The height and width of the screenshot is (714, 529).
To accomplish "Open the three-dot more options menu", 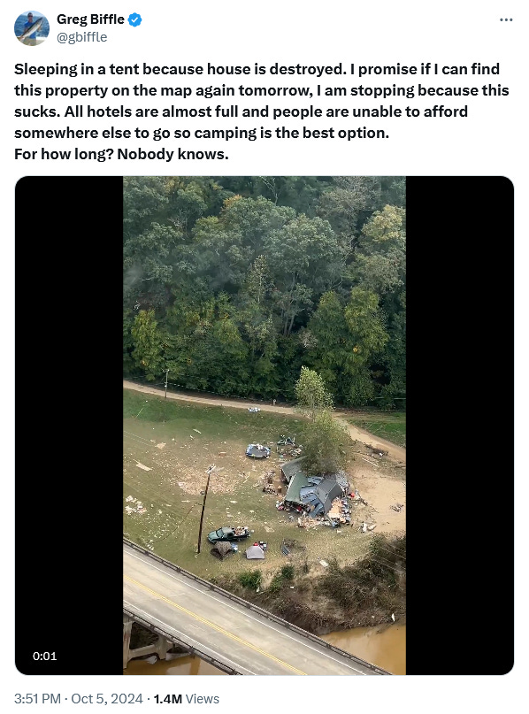I will (506, 20).
